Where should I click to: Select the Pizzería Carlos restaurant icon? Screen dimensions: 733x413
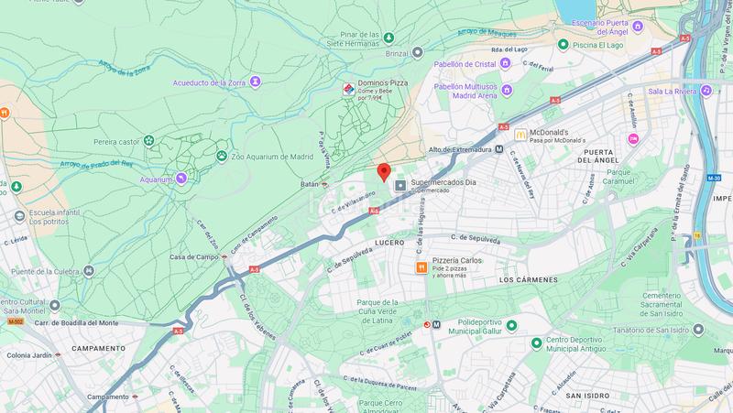tap(421, 267)
